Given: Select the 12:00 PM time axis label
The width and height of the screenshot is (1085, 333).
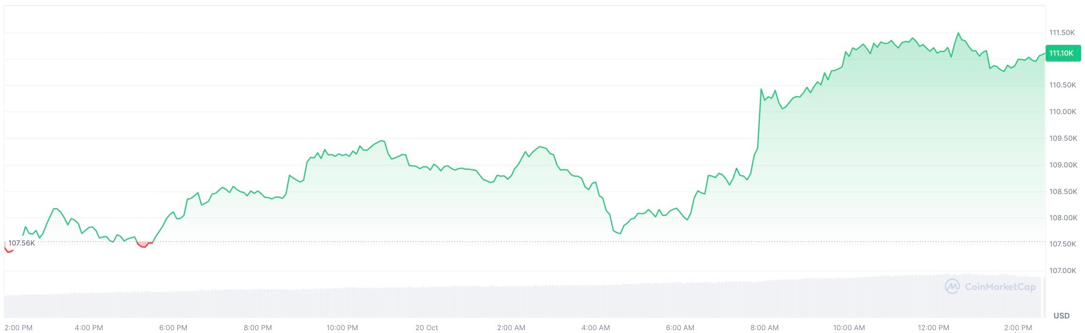Looking at the screenshot, I should 933,328.
